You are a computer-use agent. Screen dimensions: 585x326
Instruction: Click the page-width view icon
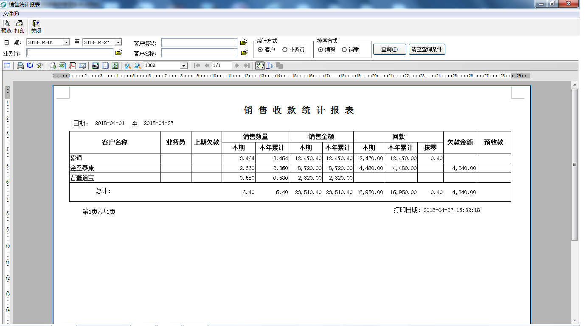(x=96, y=66)
